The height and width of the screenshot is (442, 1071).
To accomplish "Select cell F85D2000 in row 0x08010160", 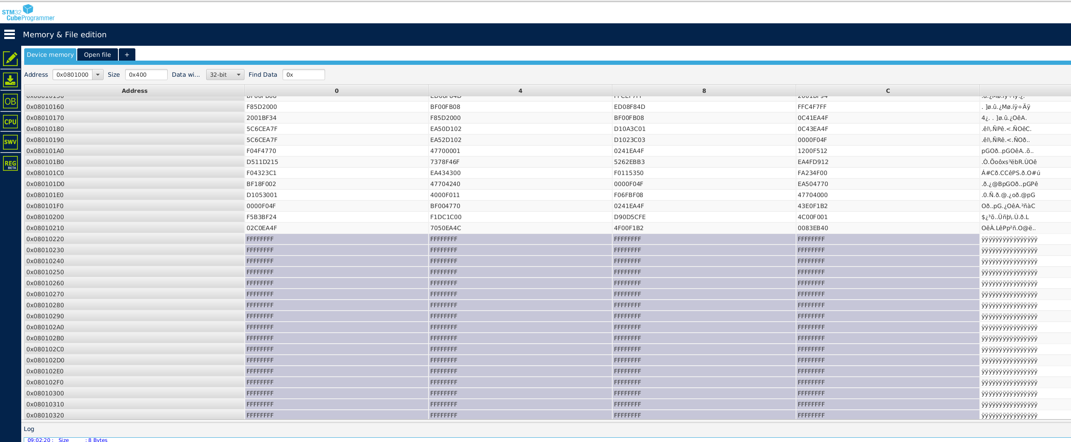I will 336,107.
